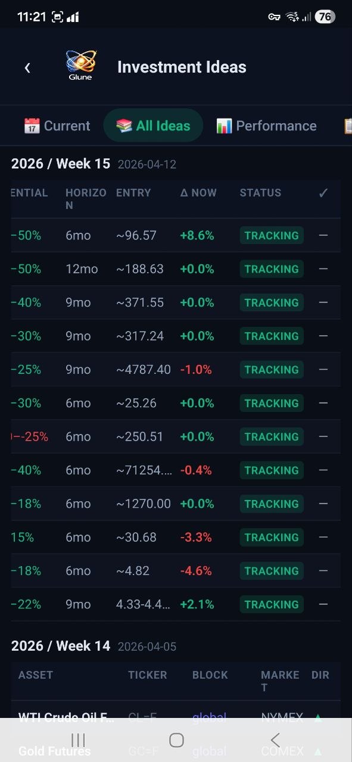The width and height of the screenshot is (352, 762).
Task: Open the global block link for WTI Crude Oil
Action: [x=209, y=717]
